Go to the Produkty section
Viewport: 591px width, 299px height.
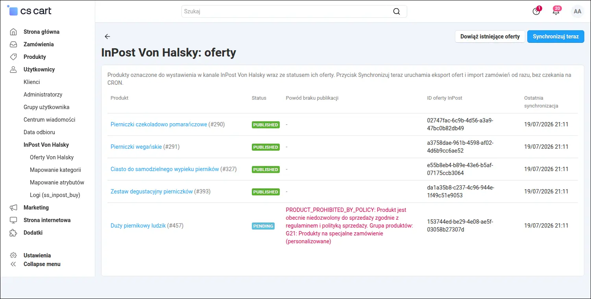[35, 57]
